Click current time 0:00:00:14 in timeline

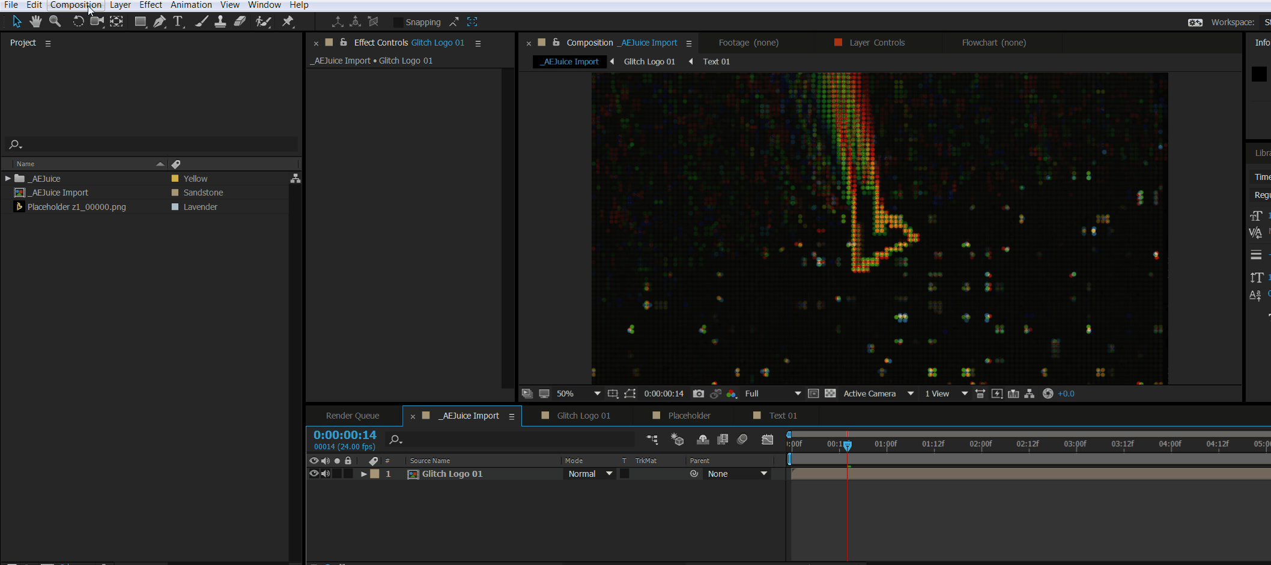coord(345,435)
